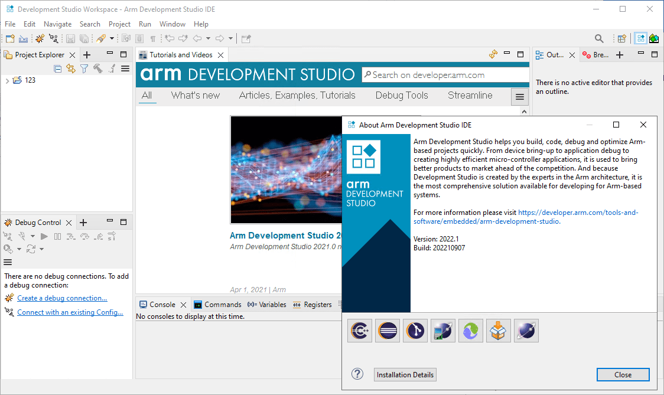Screen dimensions: 664x395
Task: Open the Run menu
Action: 145,24
